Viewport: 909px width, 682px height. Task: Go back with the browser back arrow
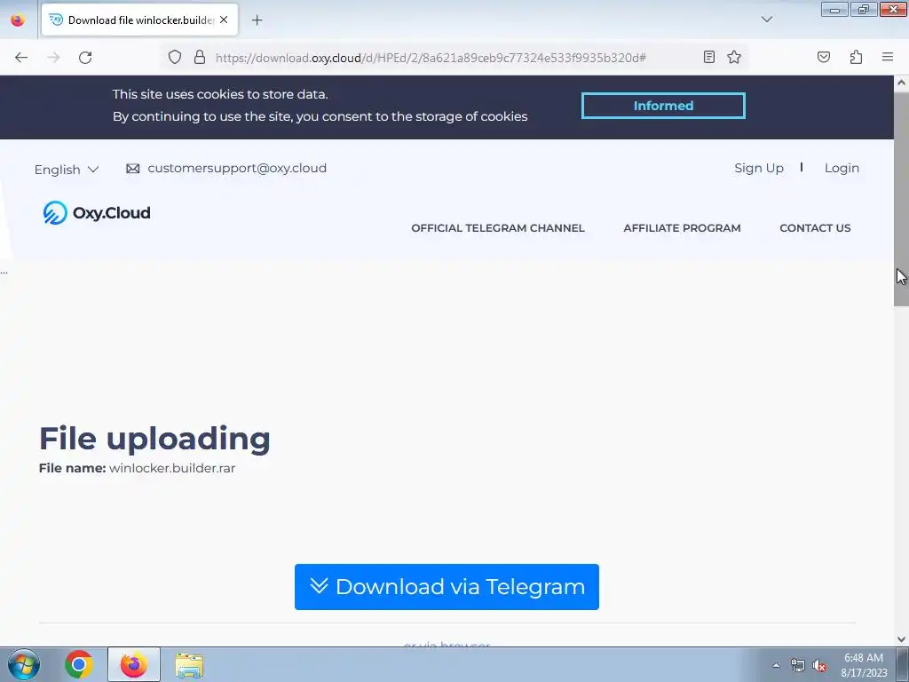pos(21,58)
